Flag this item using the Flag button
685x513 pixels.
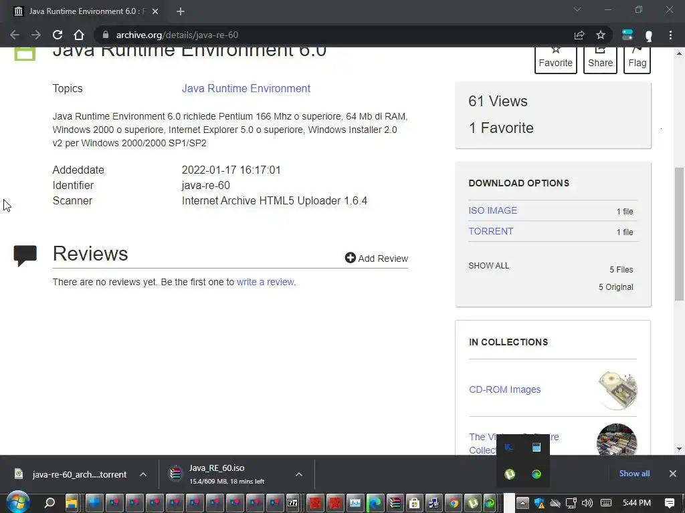pyautogui.click(x=637, y=59)
